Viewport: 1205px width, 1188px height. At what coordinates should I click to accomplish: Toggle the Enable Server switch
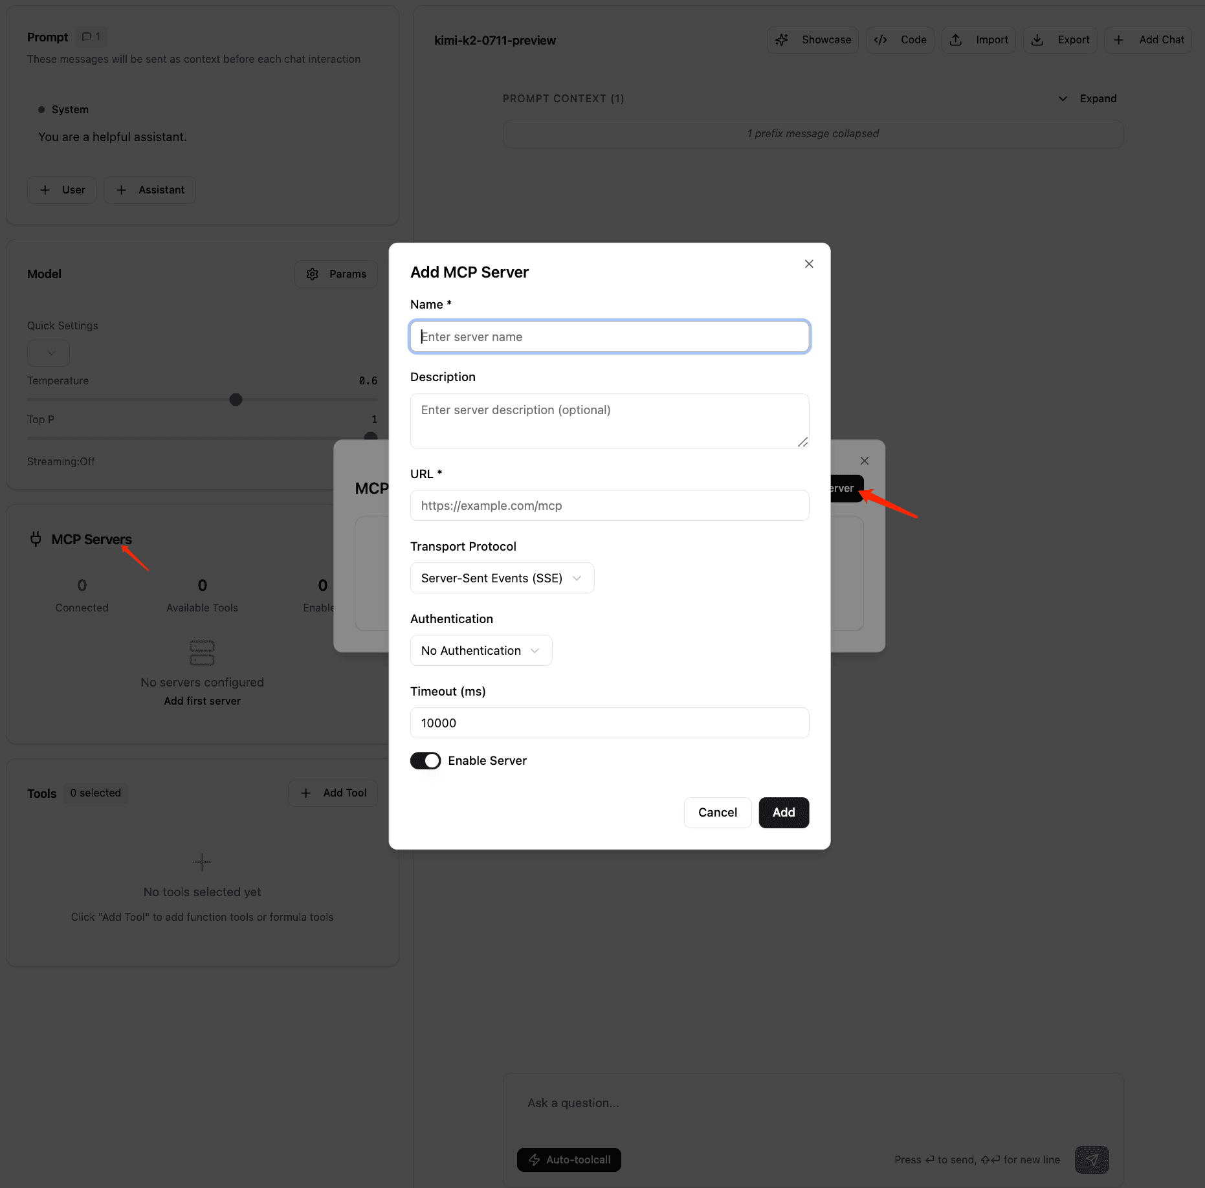click(425, 761)
